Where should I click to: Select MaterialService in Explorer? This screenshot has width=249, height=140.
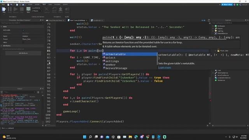point(222,33)
